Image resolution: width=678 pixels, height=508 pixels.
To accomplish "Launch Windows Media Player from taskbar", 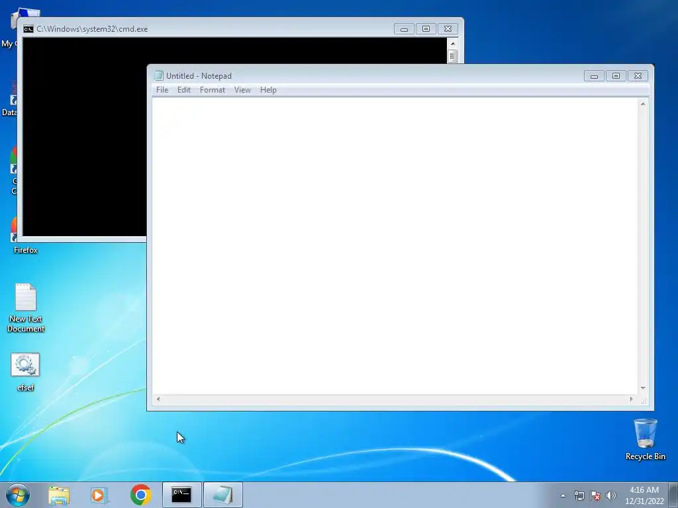I will 99,495.
